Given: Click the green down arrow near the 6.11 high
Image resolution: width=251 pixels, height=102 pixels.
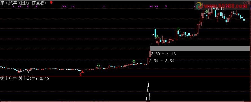Looking at the screenshot, I should (207, 12).
